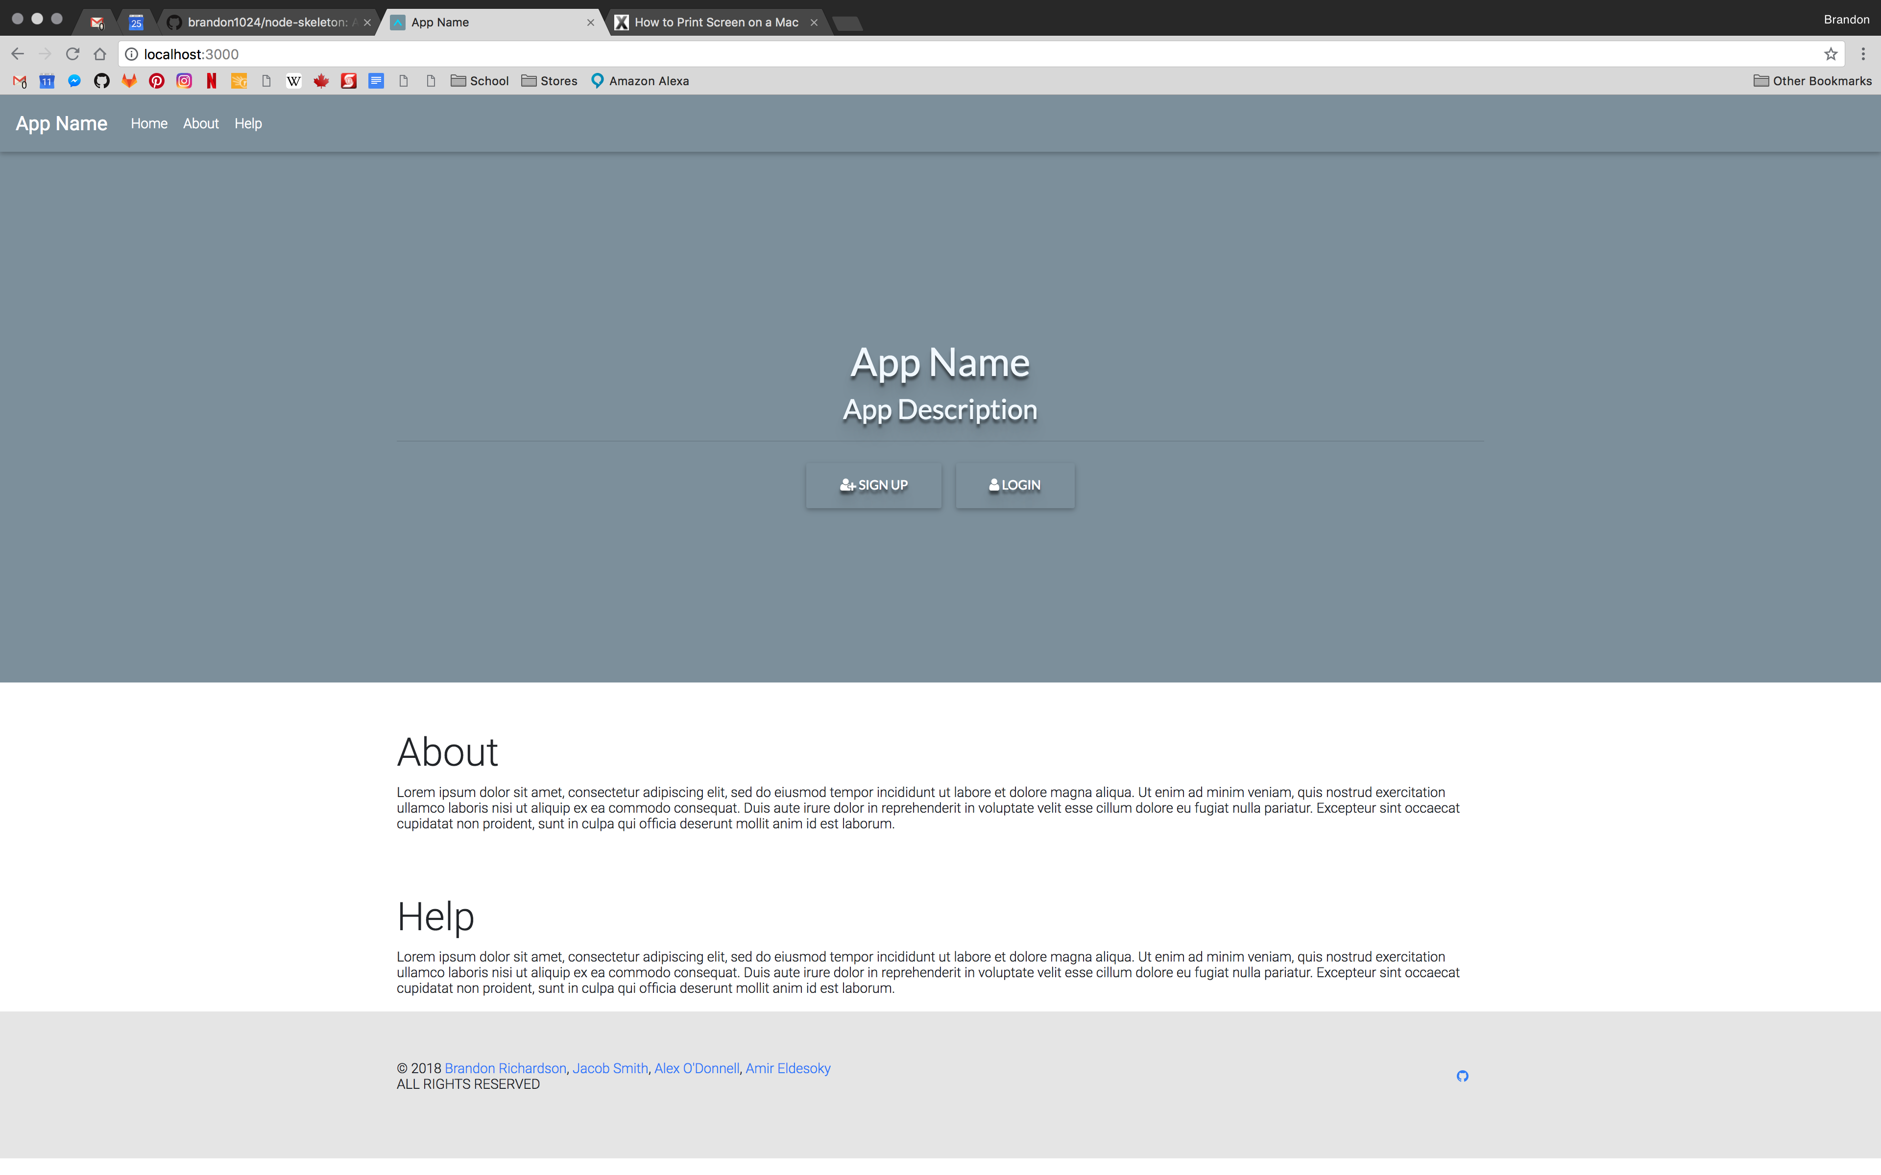Viewport: 1881px width, 1175px height.
Task: Expand the School bookmarks folder
Action: [480, 81]
